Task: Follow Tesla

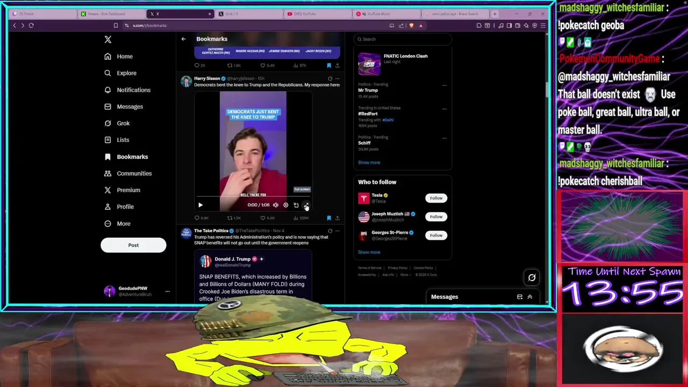Action: [x=436, y=198]
